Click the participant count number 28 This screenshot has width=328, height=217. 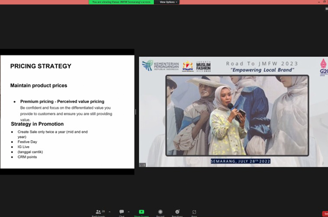[x=103, y=211]
